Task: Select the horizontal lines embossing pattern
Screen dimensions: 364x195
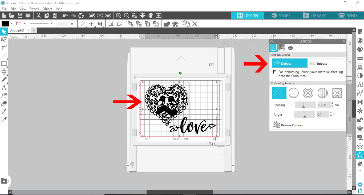Action: (293, 93)
